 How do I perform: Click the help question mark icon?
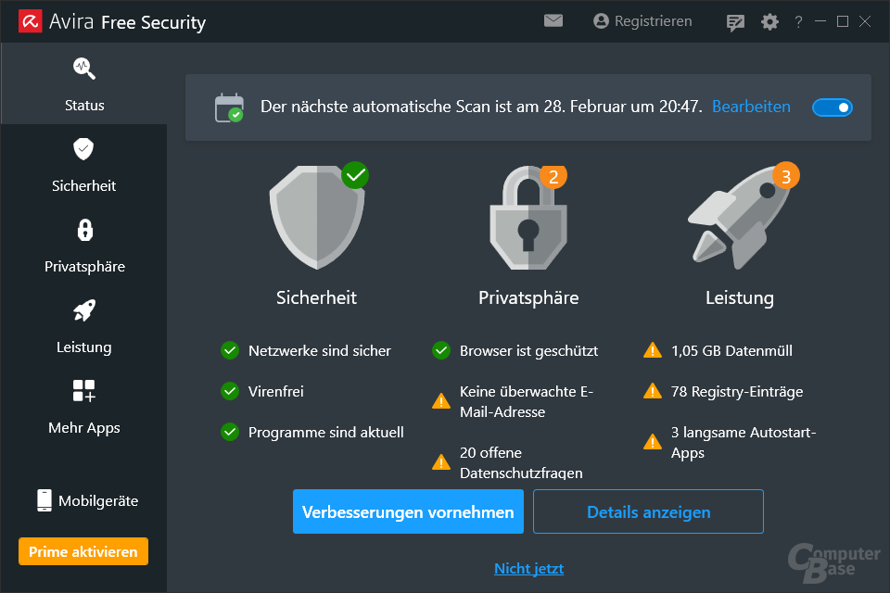pos(798,22)
